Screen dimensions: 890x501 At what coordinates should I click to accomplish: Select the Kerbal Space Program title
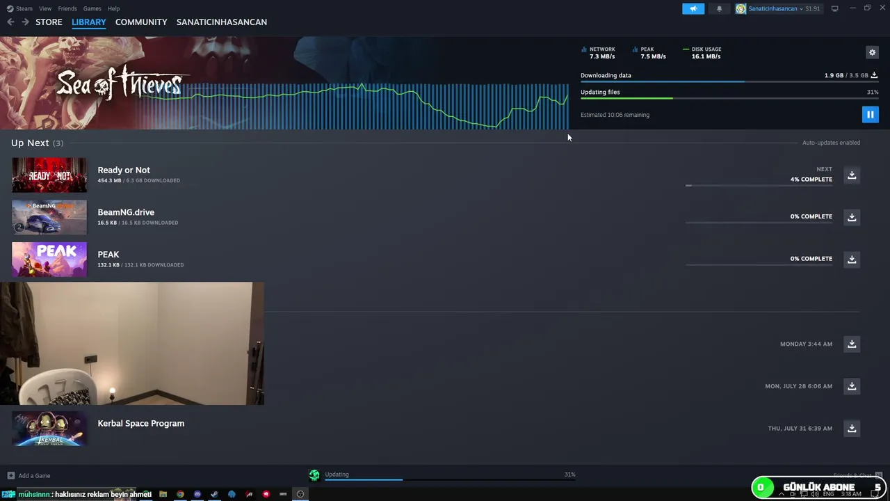click(x=141, y=423)
